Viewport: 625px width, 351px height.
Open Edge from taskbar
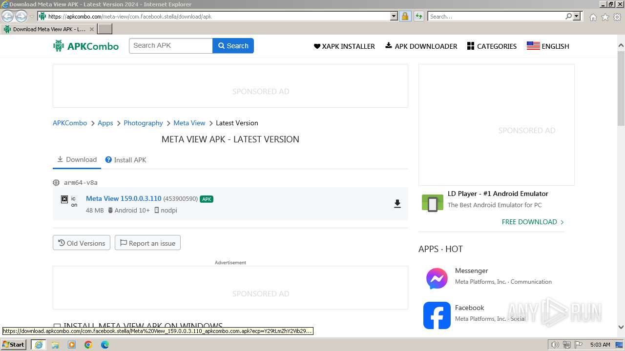pyautogui.click(x=105, y=345)
